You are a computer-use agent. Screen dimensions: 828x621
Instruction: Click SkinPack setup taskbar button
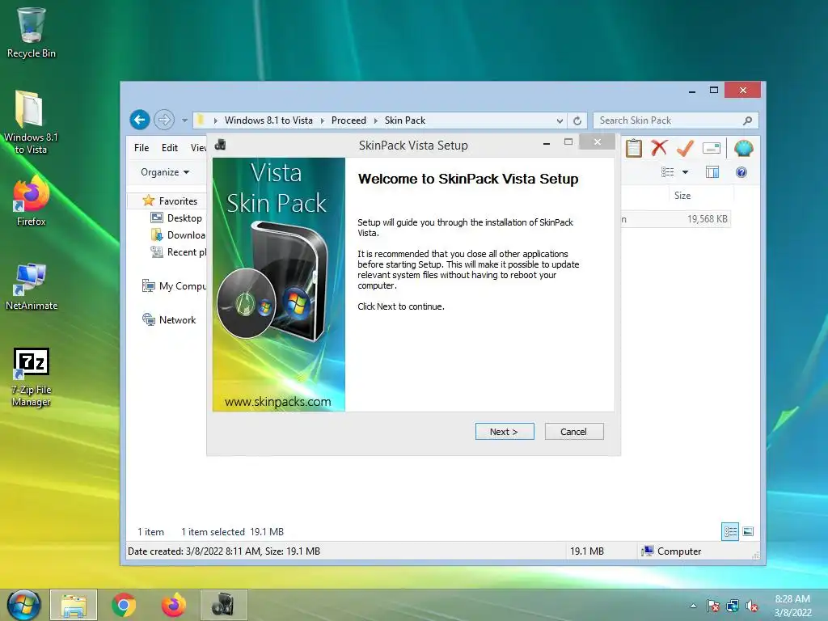(x=223, y=605)
